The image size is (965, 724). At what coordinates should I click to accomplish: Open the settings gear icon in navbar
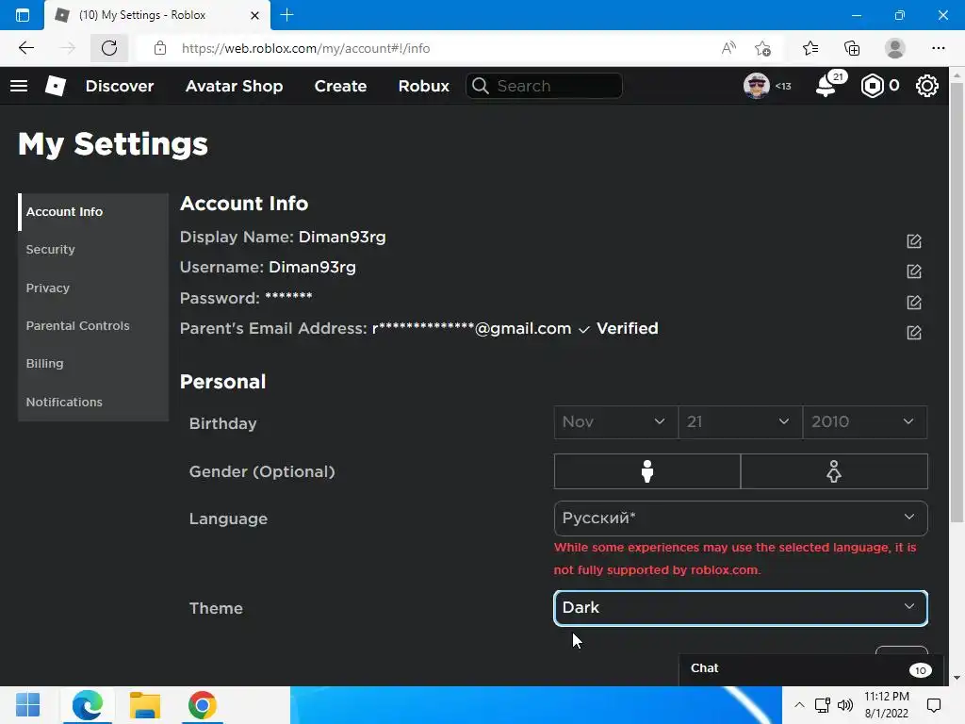pyautogui.click(x=927, y=86)
